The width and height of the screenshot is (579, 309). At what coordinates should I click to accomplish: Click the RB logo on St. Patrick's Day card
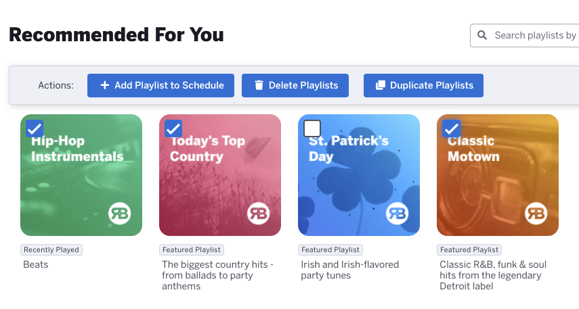click(x=398, y=213)
